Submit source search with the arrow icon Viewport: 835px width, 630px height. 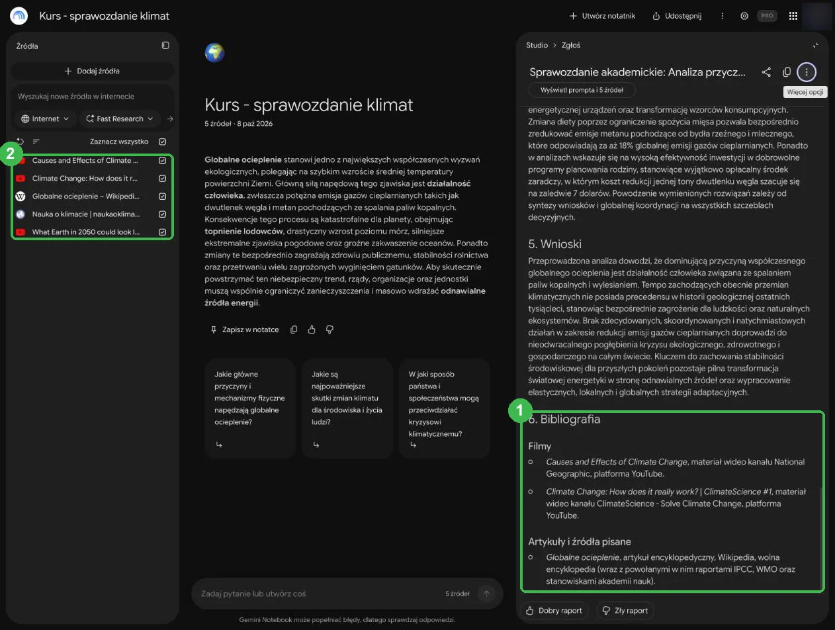tap(169, 119)
